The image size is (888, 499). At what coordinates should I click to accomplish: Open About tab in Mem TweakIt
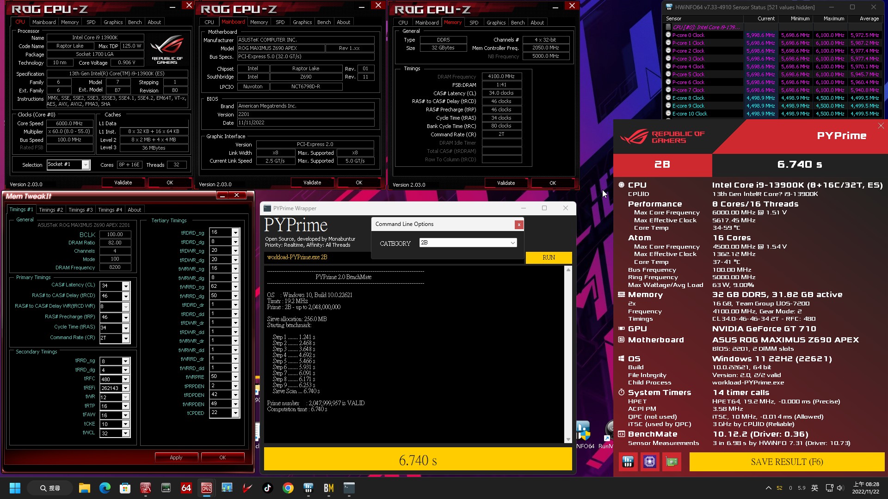pos(135,210)
